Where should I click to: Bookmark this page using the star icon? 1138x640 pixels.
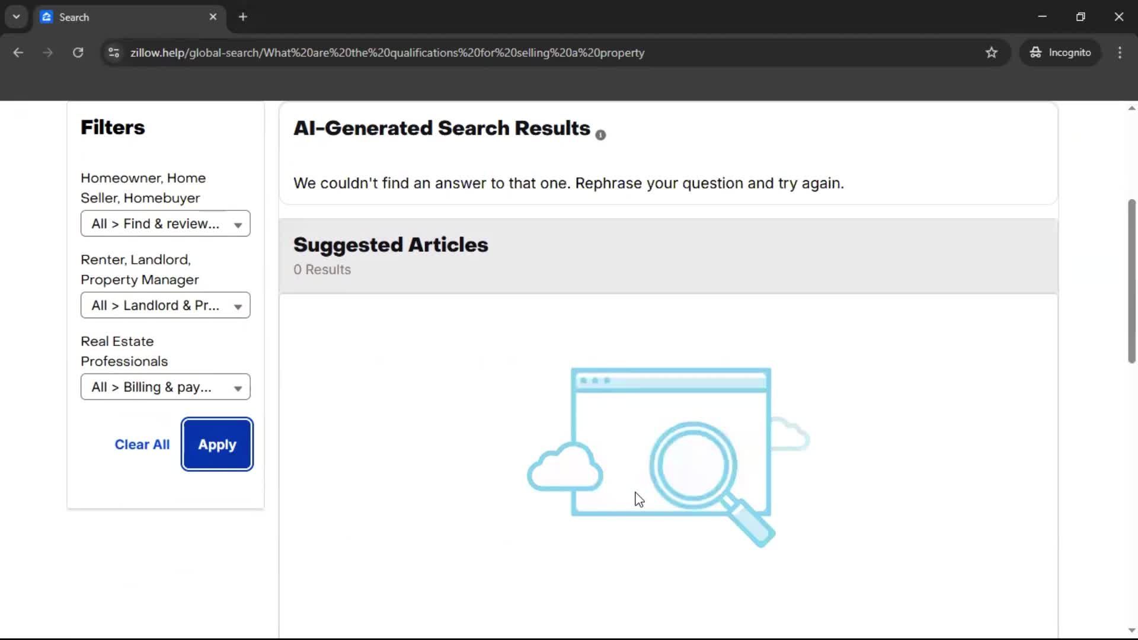(x=992, y=52)
